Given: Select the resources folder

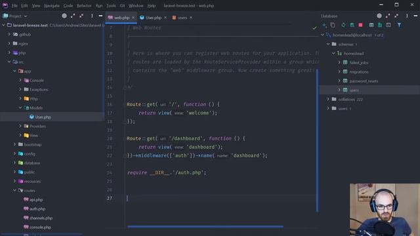Looking at the screenshot, I should [32, 181].
